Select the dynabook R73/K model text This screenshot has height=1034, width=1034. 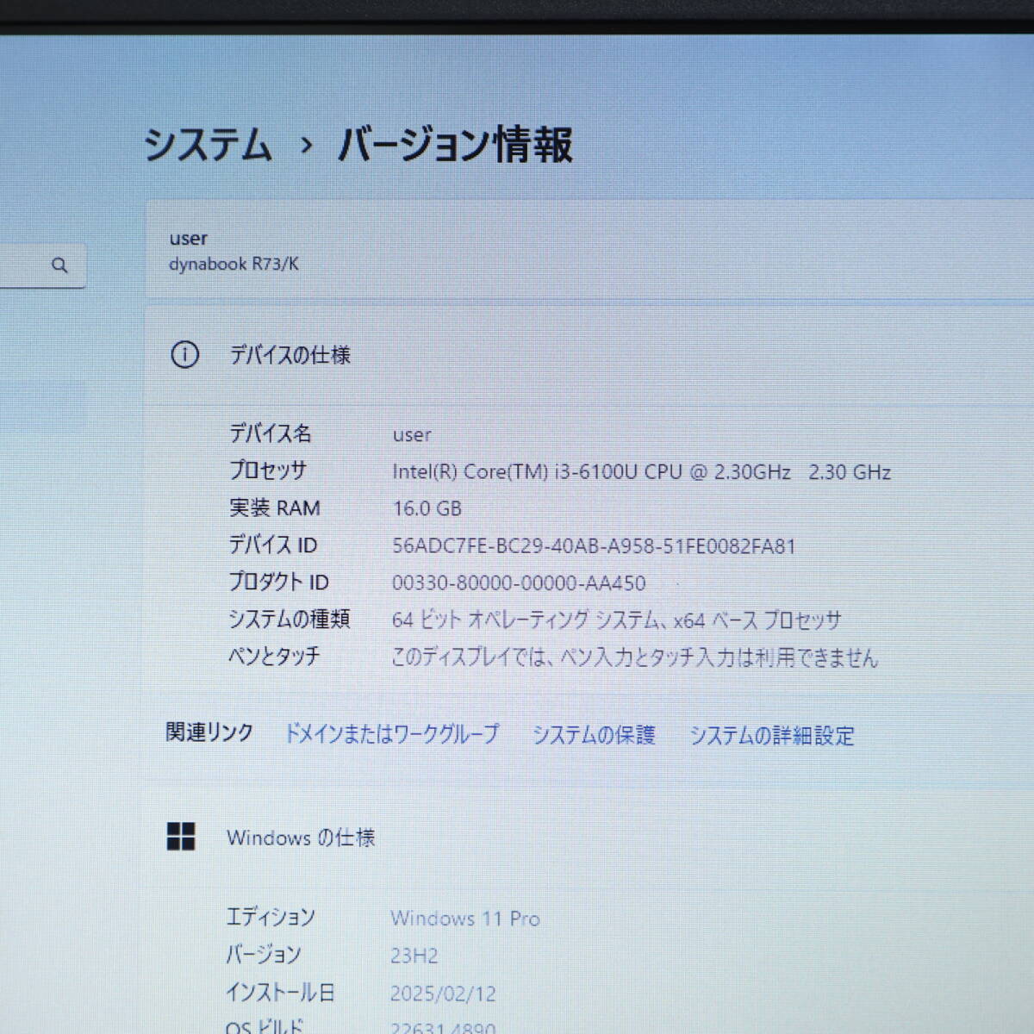tap(234, 265)
